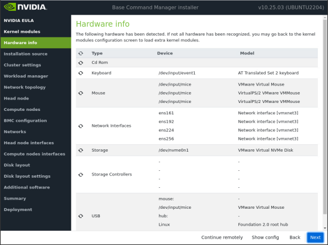Click AT Translated Set 2 keyboard
Screen dimensions: 328x245
268,73
